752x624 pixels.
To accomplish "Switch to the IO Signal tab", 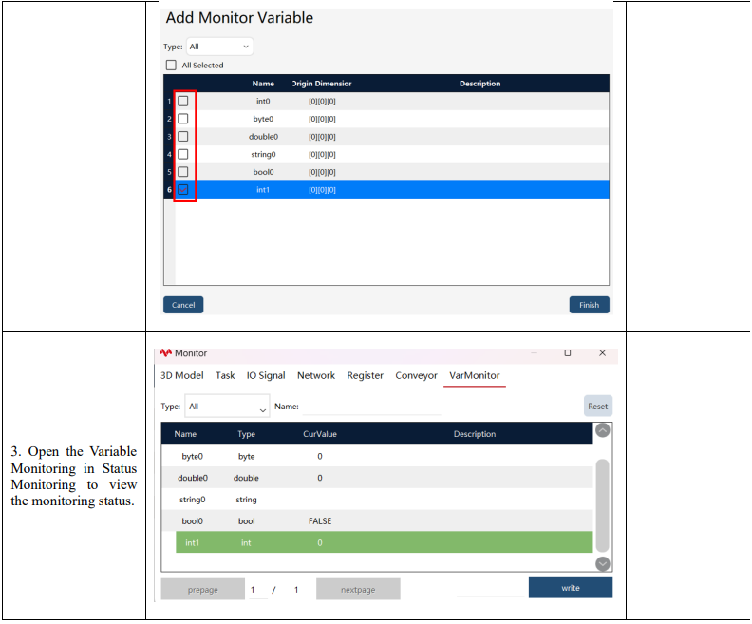I will pyautogui.click(x=266, y=375).
